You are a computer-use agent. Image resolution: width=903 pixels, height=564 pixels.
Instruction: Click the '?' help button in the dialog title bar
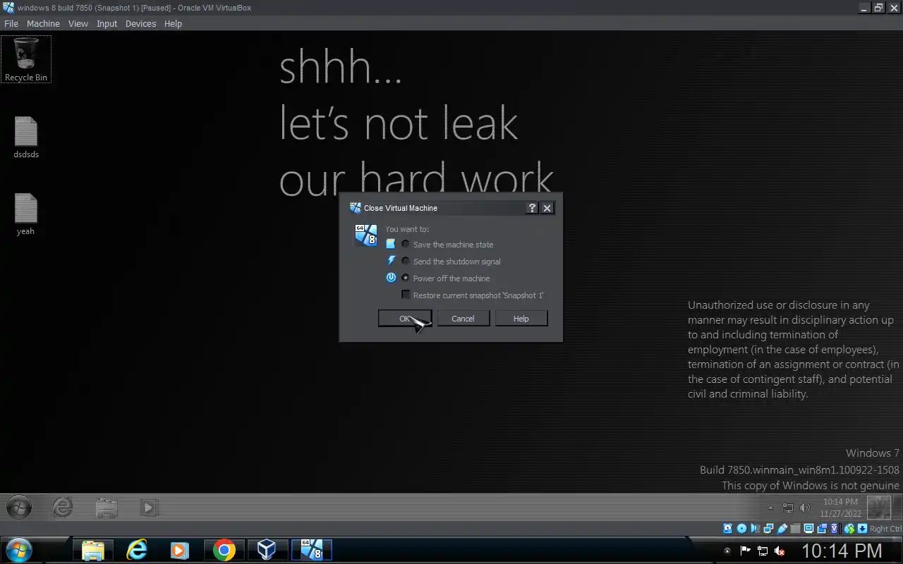point(532,208)
